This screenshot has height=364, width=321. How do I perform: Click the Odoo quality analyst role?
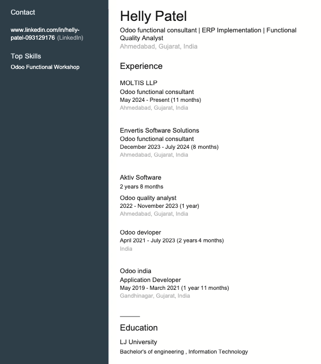[x=148, y=198]
